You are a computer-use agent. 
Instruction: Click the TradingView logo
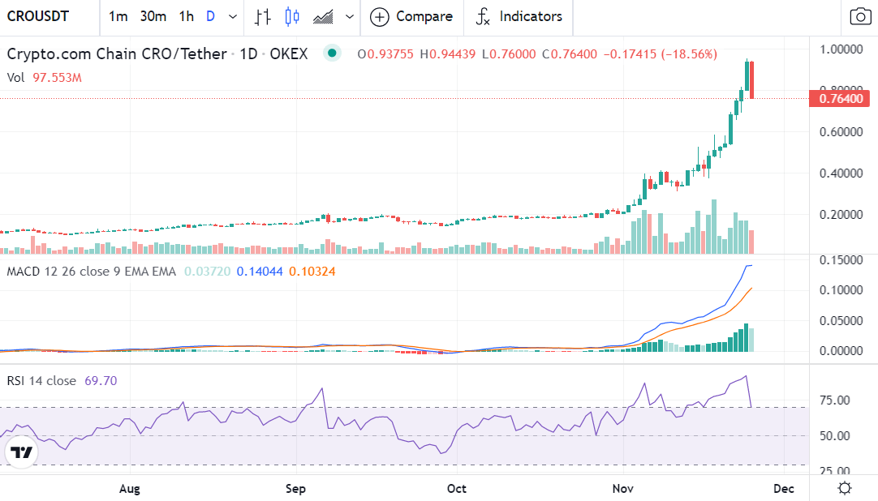(22, 452)
